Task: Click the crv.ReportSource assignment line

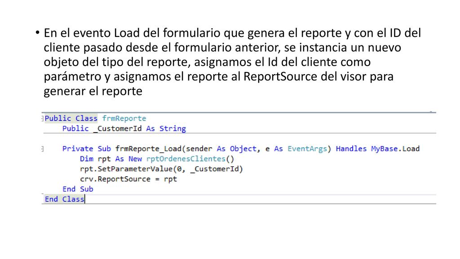Action: coord(128,179)
